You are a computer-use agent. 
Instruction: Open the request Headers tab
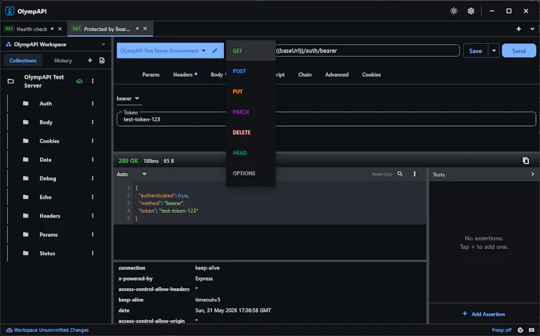[x=183, y=75]
